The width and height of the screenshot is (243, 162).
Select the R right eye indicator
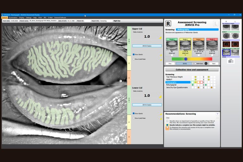click(x=168, y=23)
